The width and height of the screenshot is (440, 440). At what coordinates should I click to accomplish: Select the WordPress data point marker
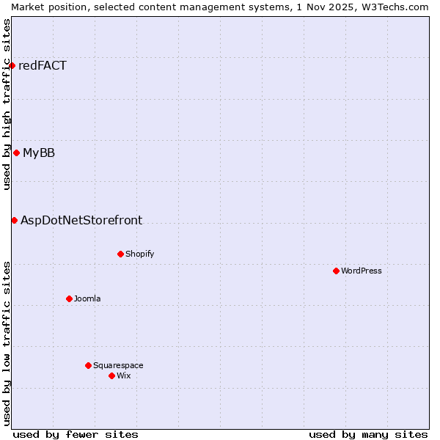click(x=336, y=271)
